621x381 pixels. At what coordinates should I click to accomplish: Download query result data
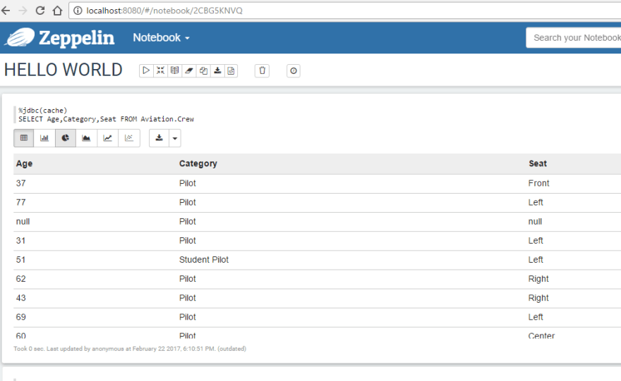(159, 138)
